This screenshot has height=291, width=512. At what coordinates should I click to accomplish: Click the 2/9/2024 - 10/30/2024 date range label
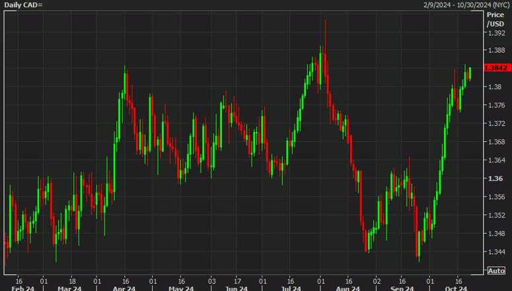[x=466, y=5]
